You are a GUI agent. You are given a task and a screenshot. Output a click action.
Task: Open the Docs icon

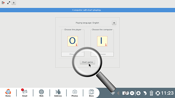pos(91,93)
